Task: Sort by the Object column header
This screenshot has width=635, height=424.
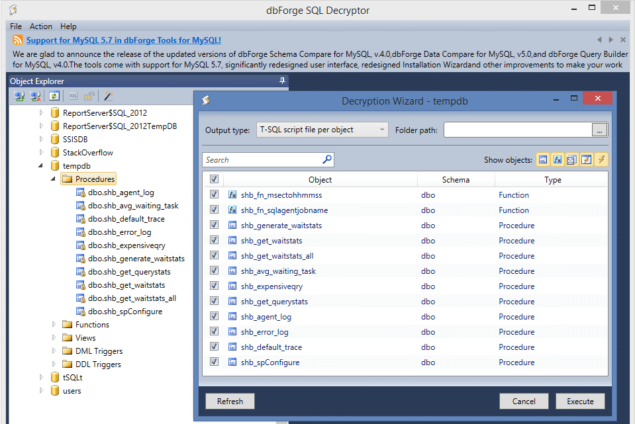Action: tap(320, 180)
